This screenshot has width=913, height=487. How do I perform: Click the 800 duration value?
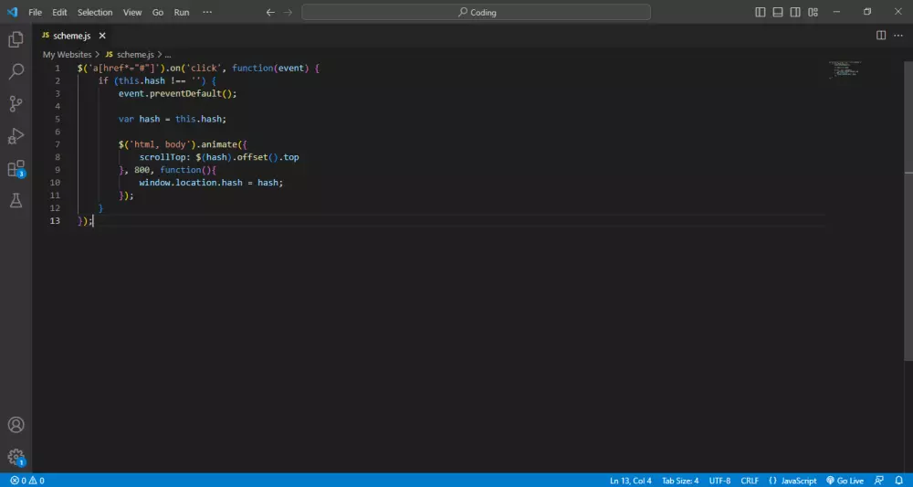[142, 170]
